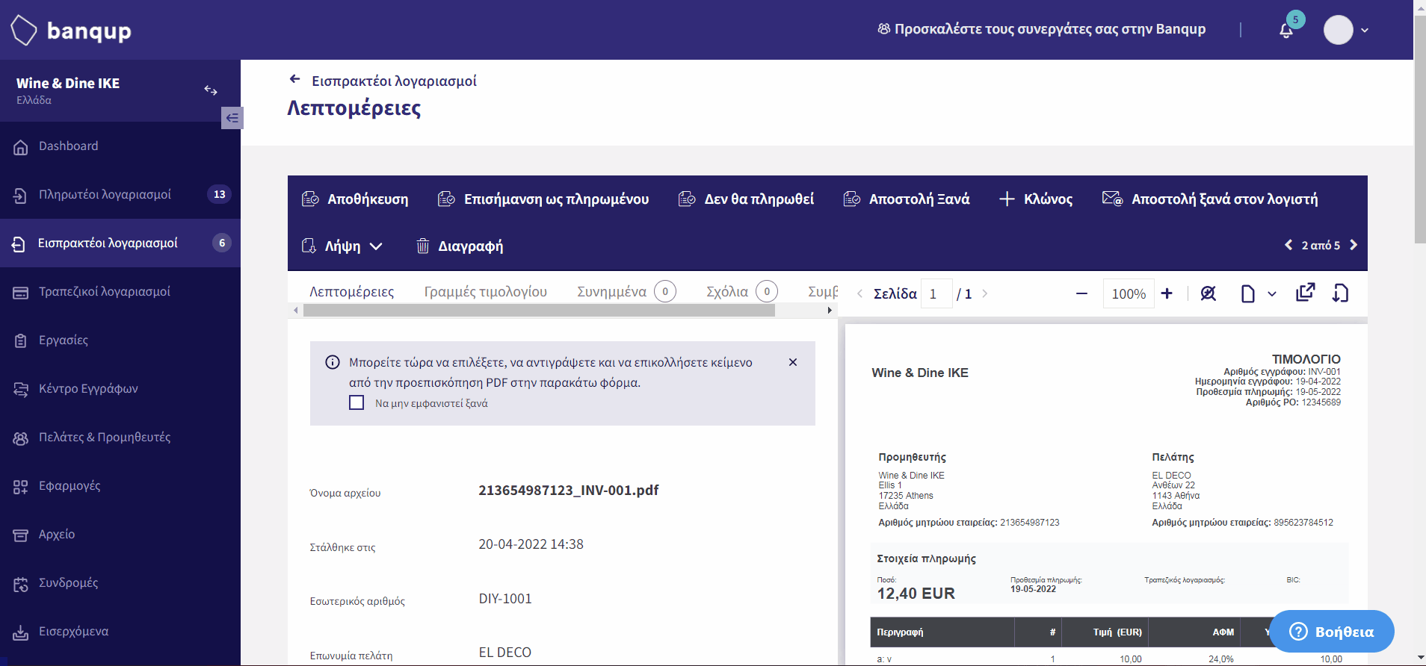Open Συνδρομές in sidebar
The image size is (1426, 666).
(120, 583)
